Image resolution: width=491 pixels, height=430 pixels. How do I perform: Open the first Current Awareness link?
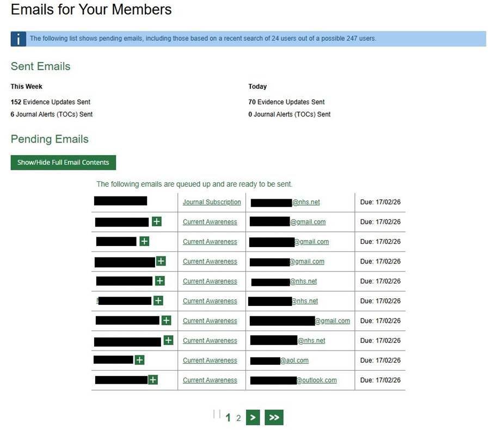click(x=210, y=222)
